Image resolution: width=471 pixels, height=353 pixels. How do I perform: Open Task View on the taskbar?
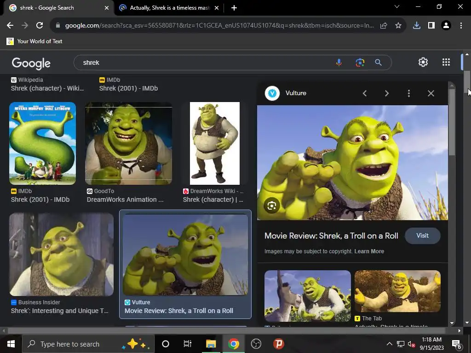(188, 344)
